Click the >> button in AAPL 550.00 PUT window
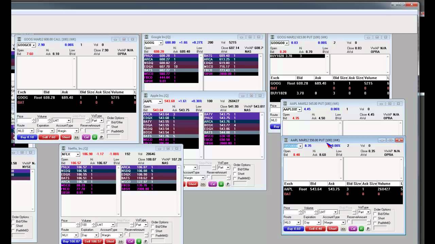 tap(343, 229)
